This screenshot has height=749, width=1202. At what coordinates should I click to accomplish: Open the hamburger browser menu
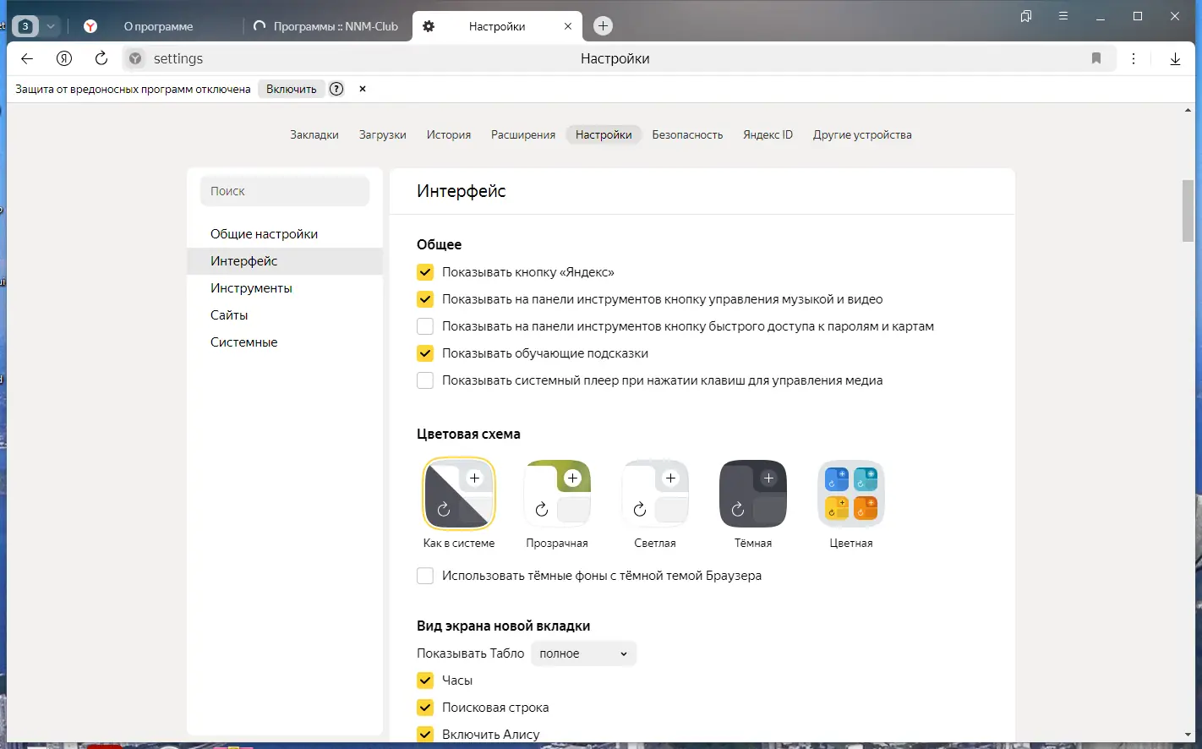[x=1063, y=16]
